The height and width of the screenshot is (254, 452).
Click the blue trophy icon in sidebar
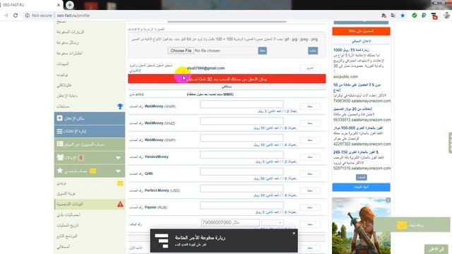pyautogui.click(x=120, y=107)
